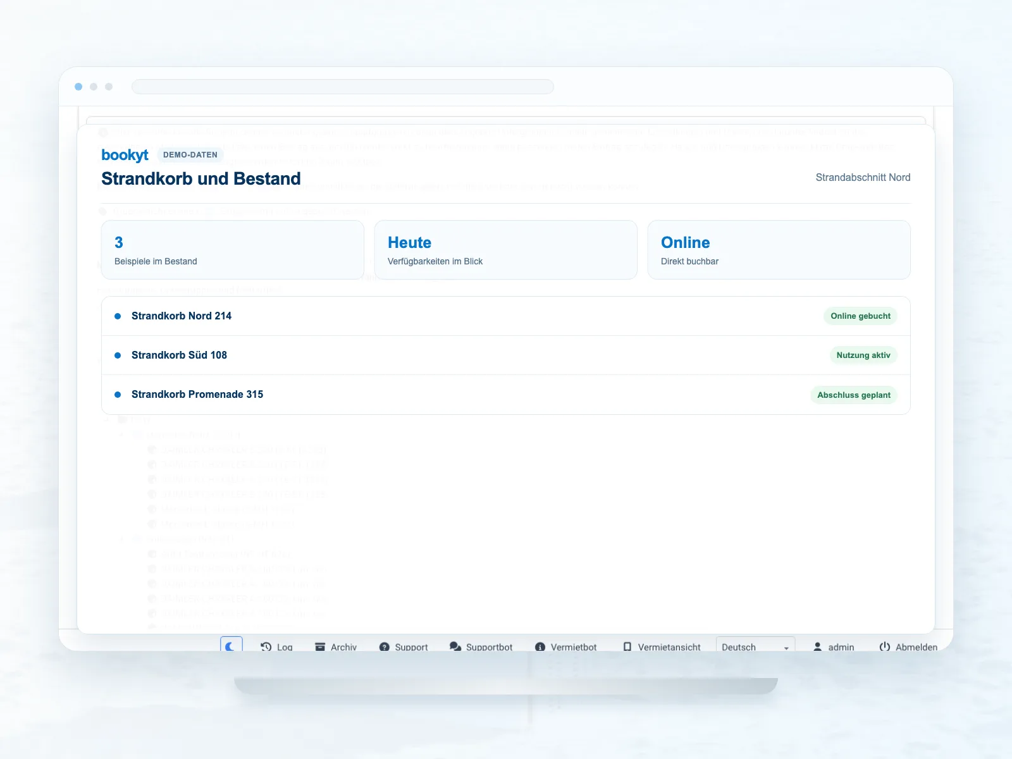Click the admin user icon

[x=817, y=647]
